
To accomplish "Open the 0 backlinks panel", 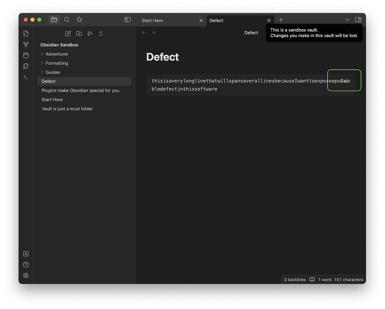I will [x=295, y=279].
